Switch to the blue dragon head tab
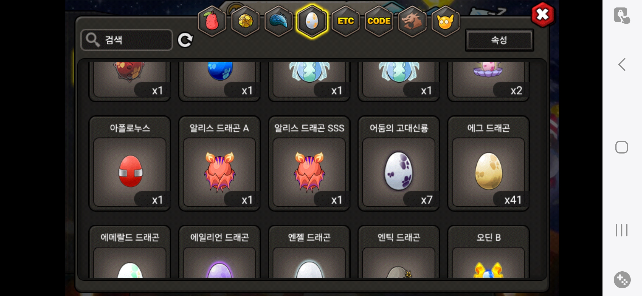642x296 pixels. coord(278,21)
